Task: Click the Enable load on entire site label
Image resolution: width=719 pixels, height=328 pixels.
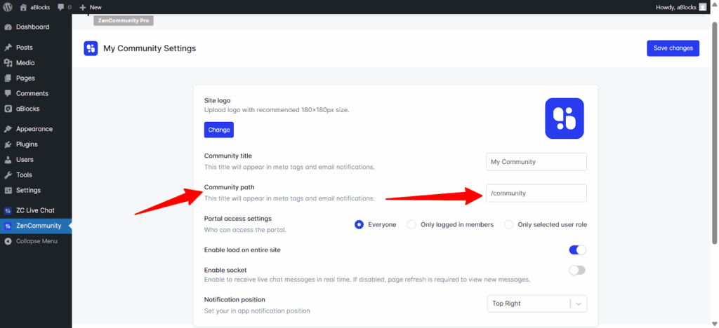Action: click(242, 250)
